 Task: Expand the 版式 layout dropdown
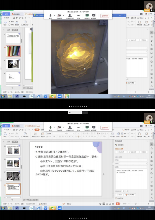[x=42, y=136]
